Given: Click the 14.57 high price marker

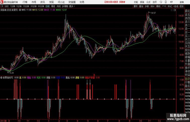Looking at the screenshot, I should pos(153,13).
